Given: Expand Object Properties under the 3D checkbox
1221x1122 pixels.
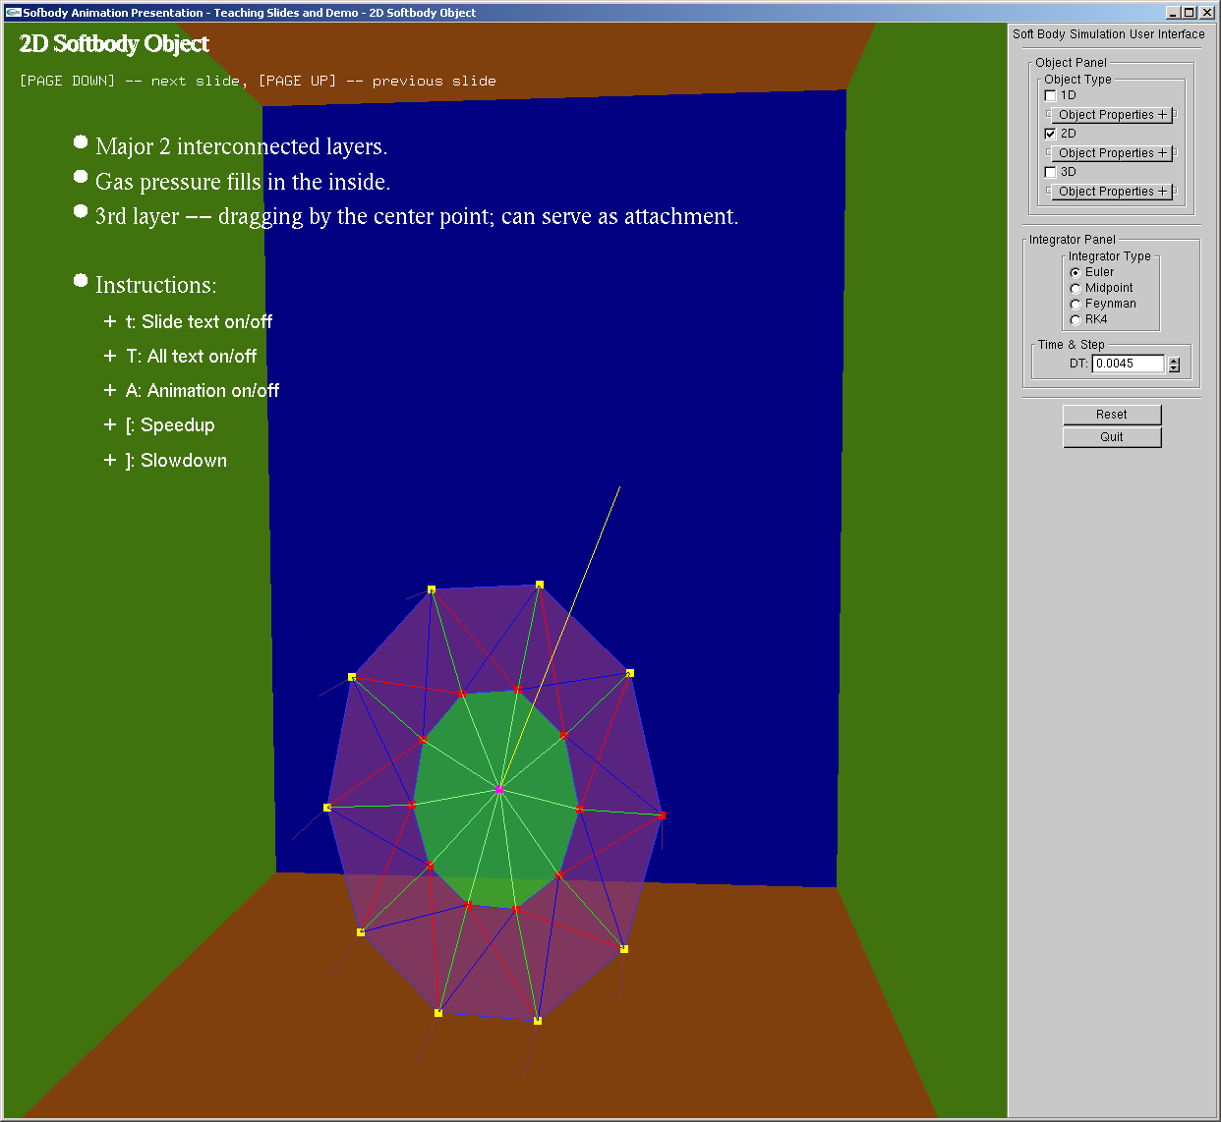Looking at the screenshot, I should coord(1111,192).
